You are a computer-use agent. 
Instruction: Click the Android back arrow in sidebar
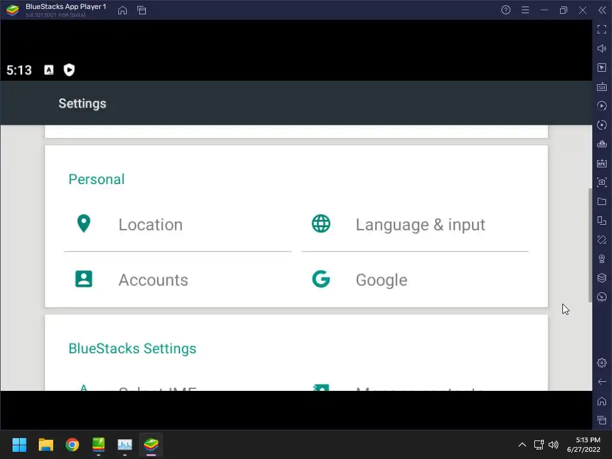click(x=602, y=382)
